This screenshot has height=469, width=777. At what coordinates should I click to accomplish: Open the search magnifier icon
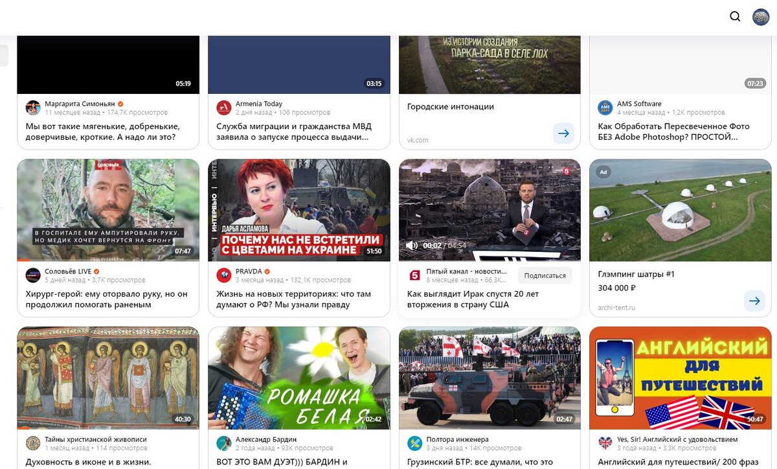click(x=735, y=17)
